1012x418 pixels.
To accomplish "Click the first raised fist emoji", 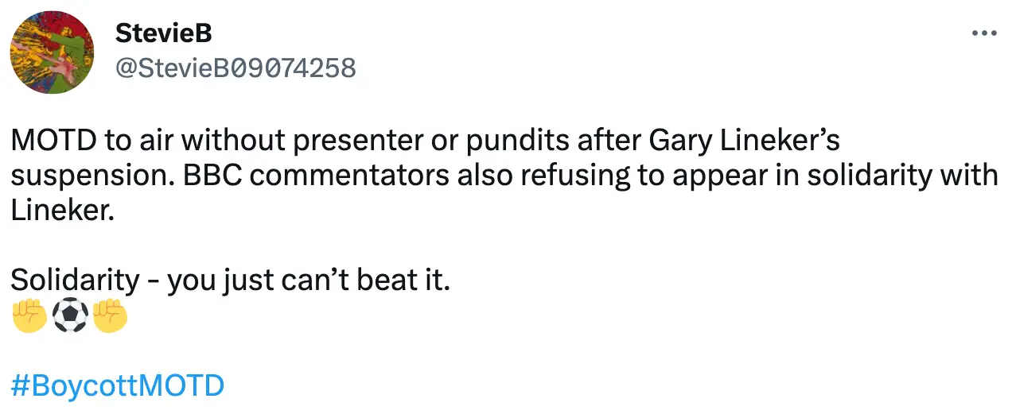I will (28, 316).
